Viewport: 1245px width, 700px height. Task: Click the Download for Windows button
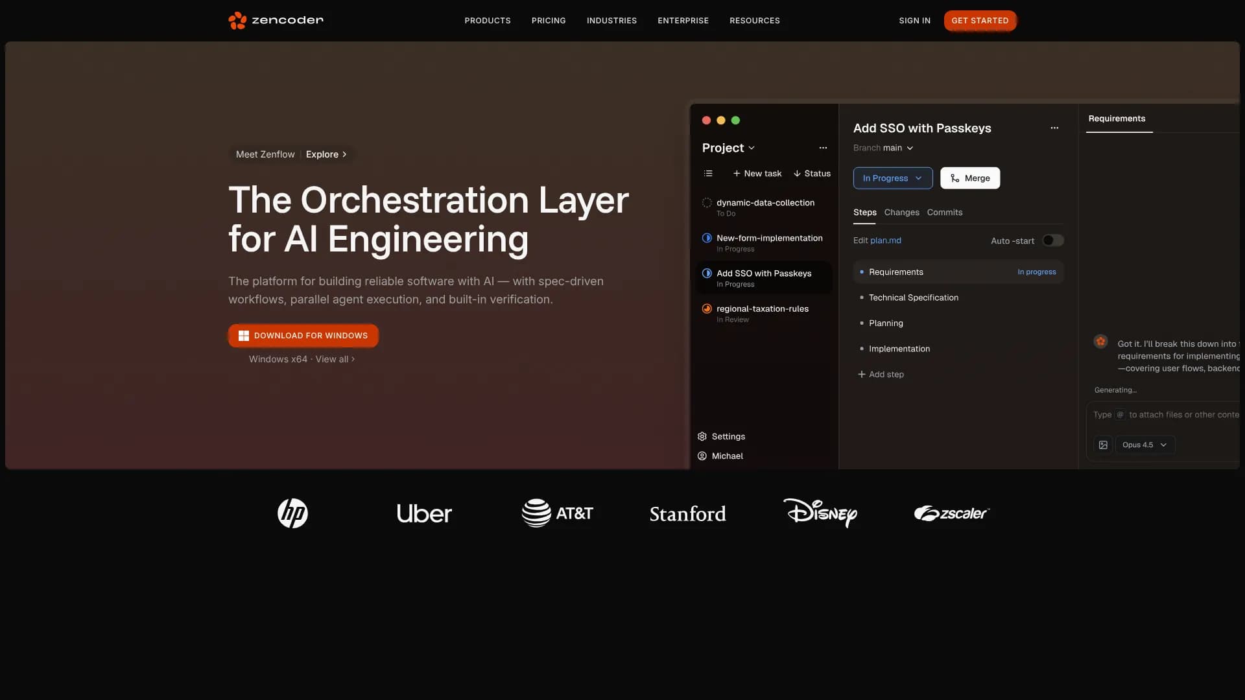(x=303, y=336)
